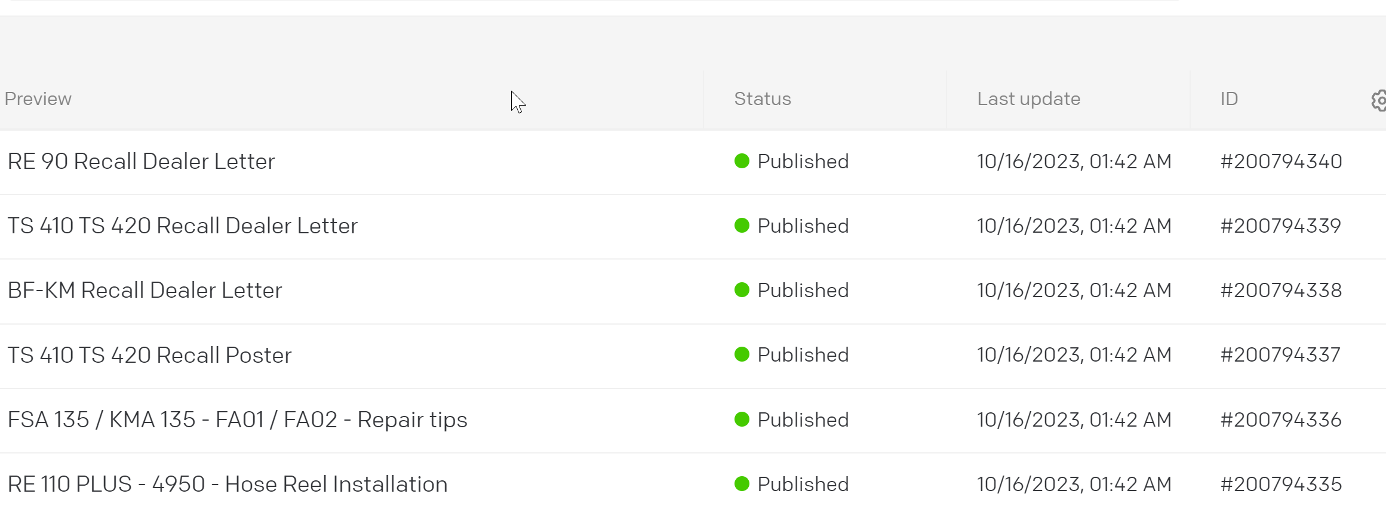This screenshot has height=506, width=1386.
Task: Select ID #200794337
Action: click(x=1280, y=354)
